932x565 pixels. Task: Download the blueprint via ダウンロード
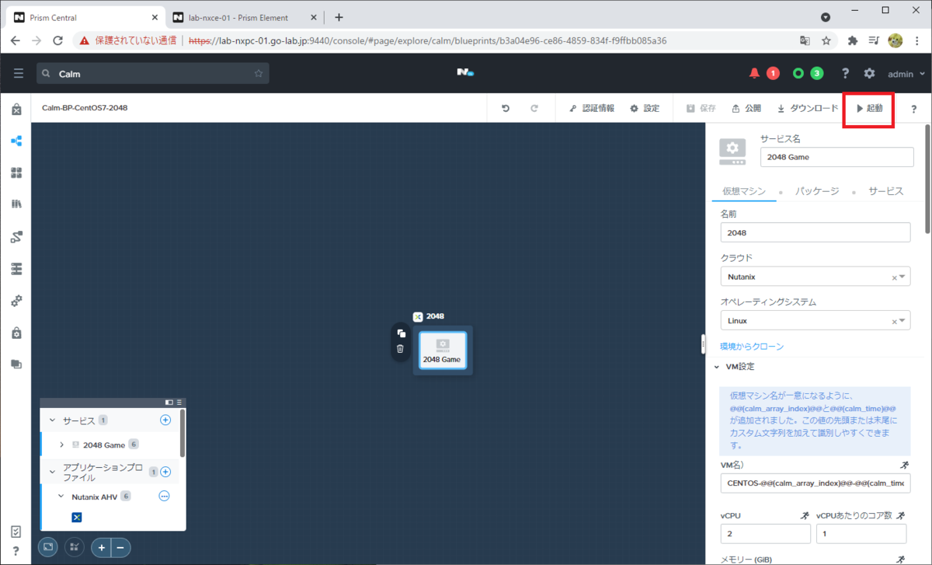pyautogui.click(x=808, y=109)
